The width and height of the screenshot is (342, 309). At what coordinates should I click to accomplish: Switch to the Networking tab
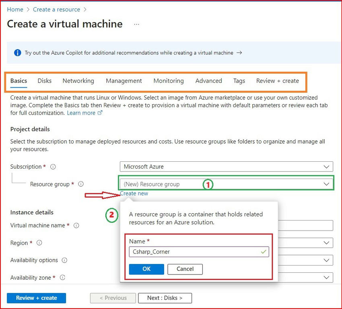click(78, 81)
